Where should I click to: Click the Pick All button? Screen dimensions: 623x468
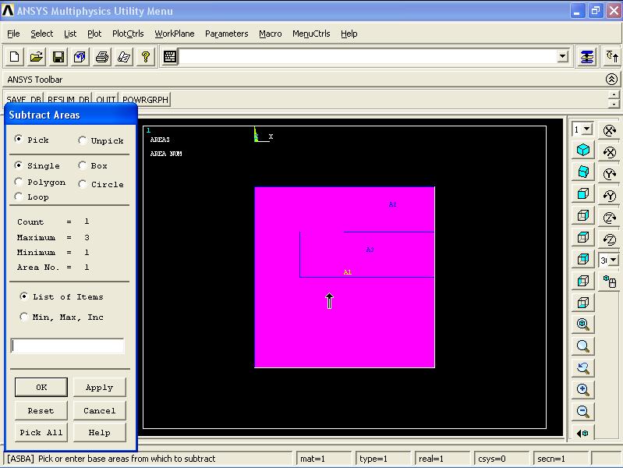pos(41,433)
